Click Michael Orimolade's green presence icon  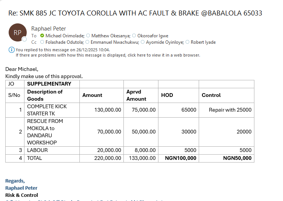point(42,35)
